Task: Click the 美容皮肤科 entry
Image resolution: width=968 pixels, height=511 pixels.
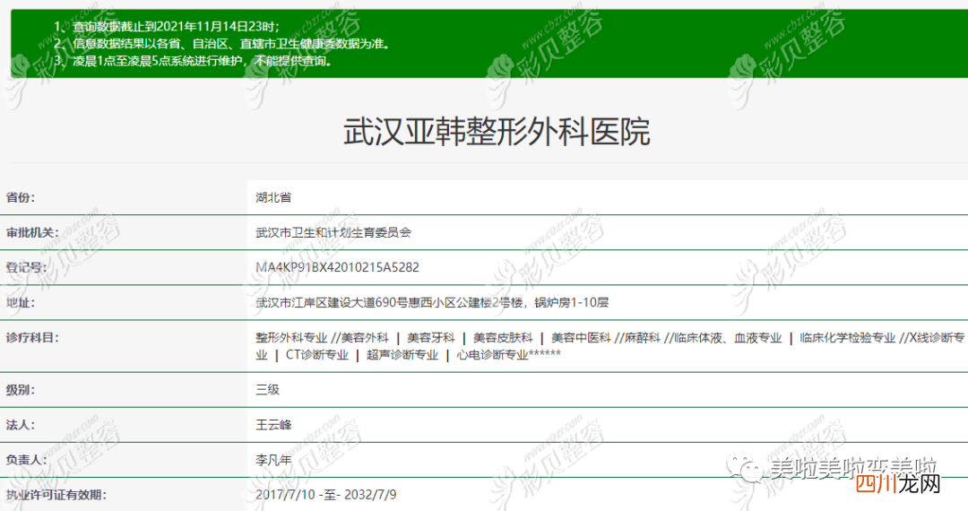Action: tap(503, 338)
